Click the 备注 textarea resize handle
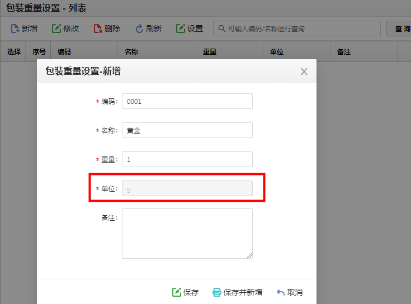The width and height of the screenshot is (411, 304). click(249, 255)
